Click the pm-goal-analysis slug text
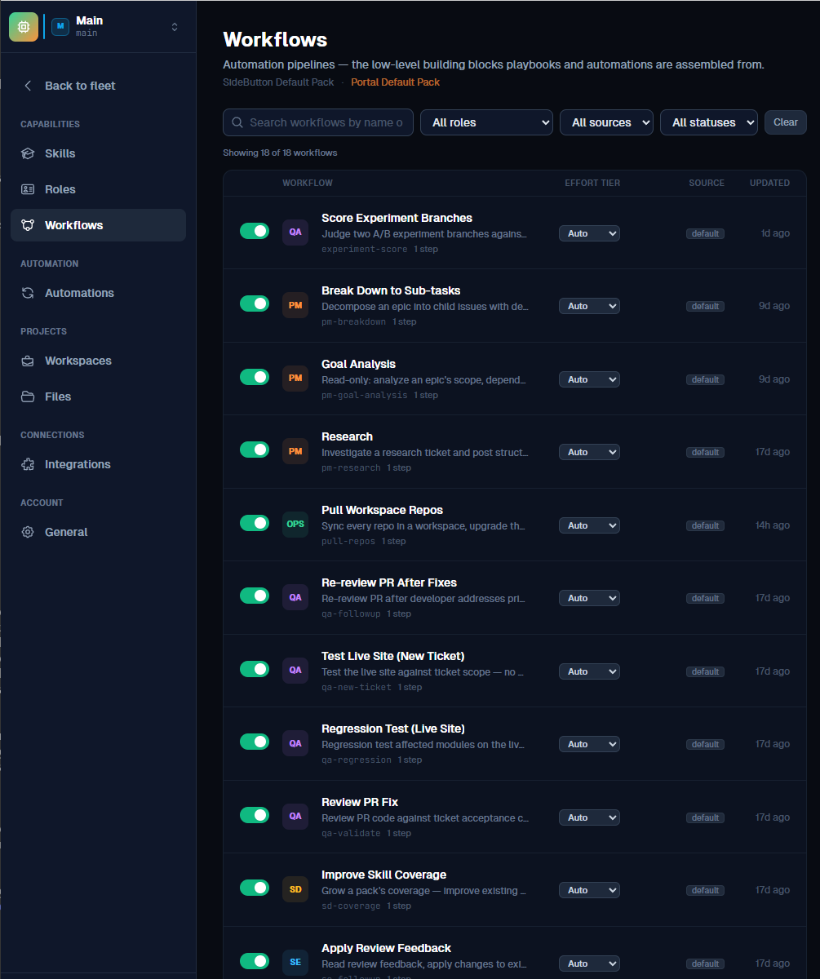 click(364, 395)
